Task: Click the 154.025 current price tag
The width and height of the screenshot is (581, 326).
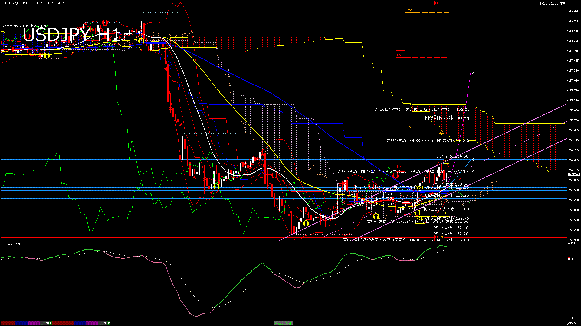Action: coord(573,174)
